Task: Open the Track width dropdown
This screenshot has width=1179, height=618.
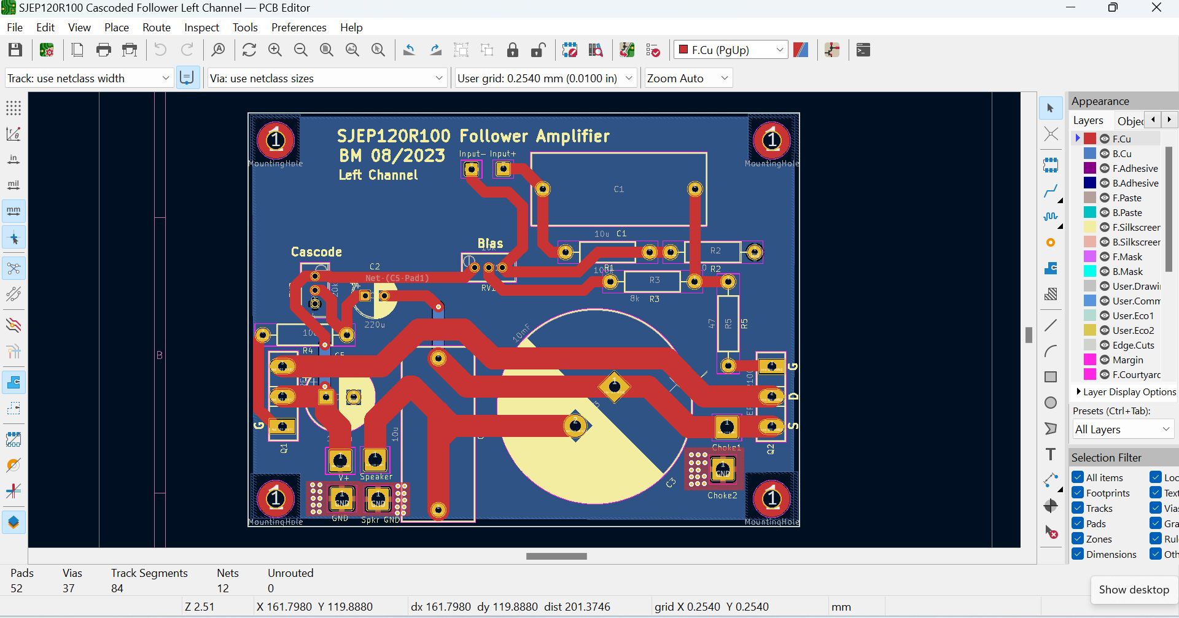Action: pyautogui.click(x=88, y=79)
